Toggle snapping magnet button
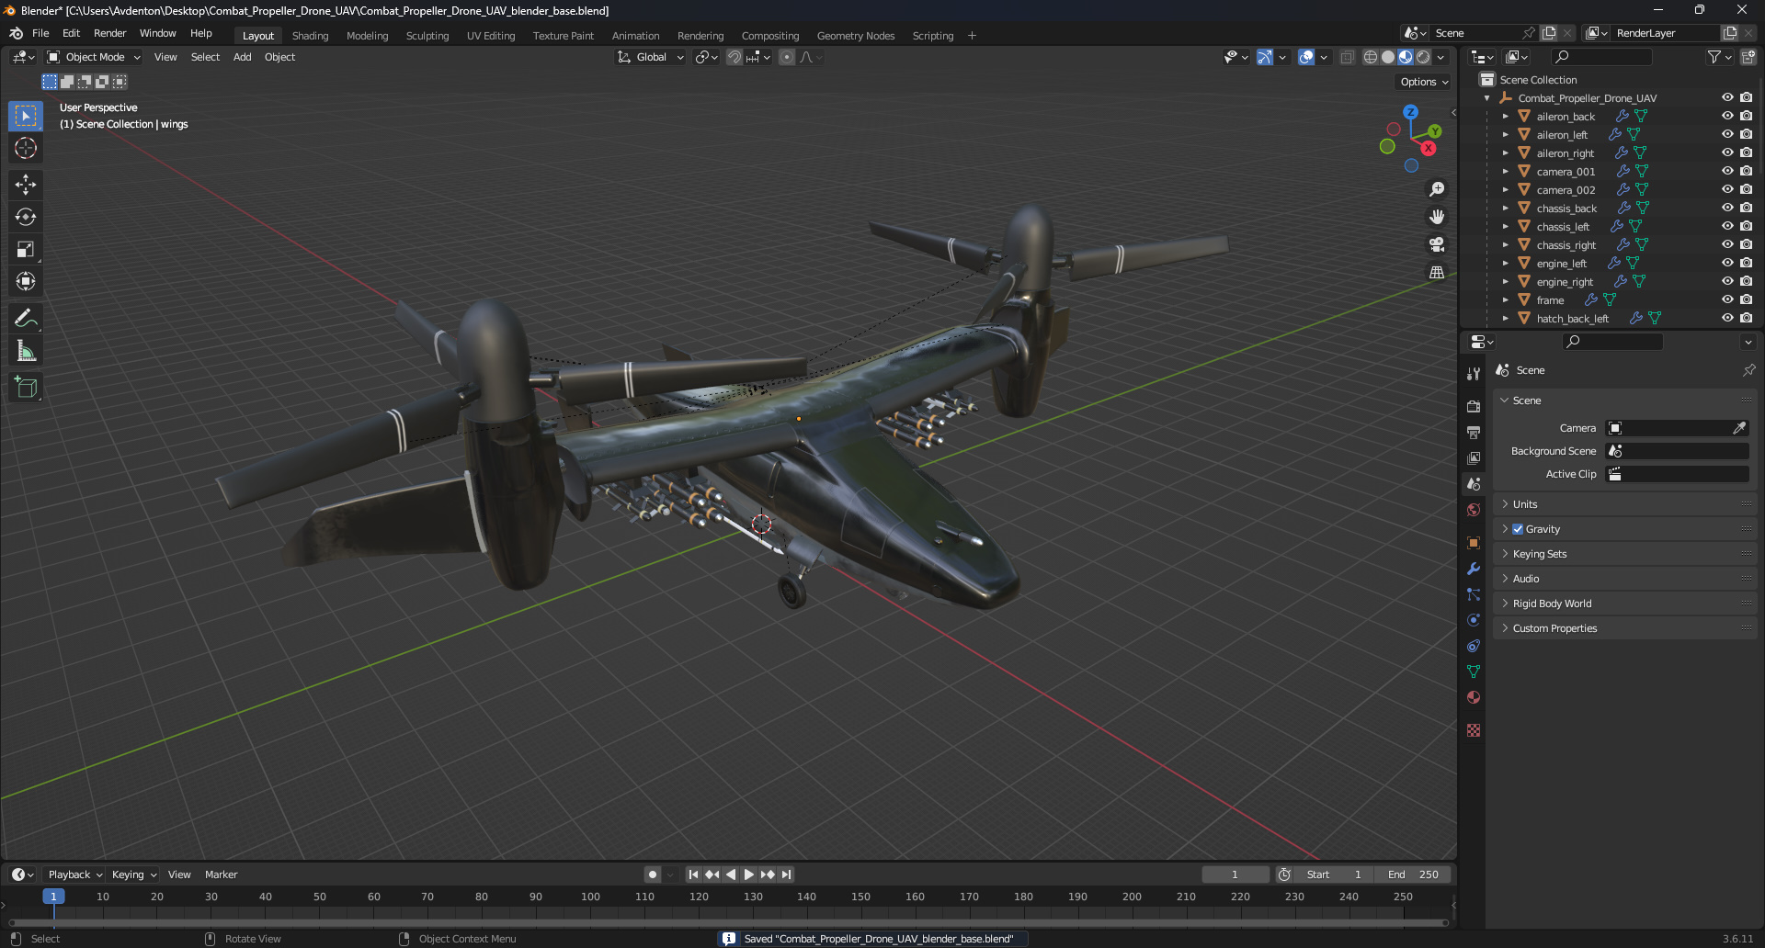Screen dimensions: 1765x948 (734, 57)
